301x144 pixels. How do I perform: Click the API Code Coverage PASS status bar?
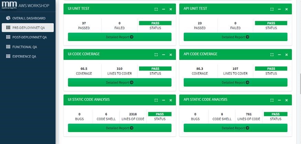click(x=271, y=68)
